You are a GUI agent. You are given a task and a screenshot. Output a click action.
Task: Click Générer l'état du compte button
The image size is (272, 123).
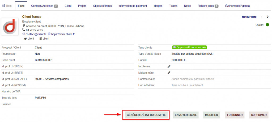[146, 115]
